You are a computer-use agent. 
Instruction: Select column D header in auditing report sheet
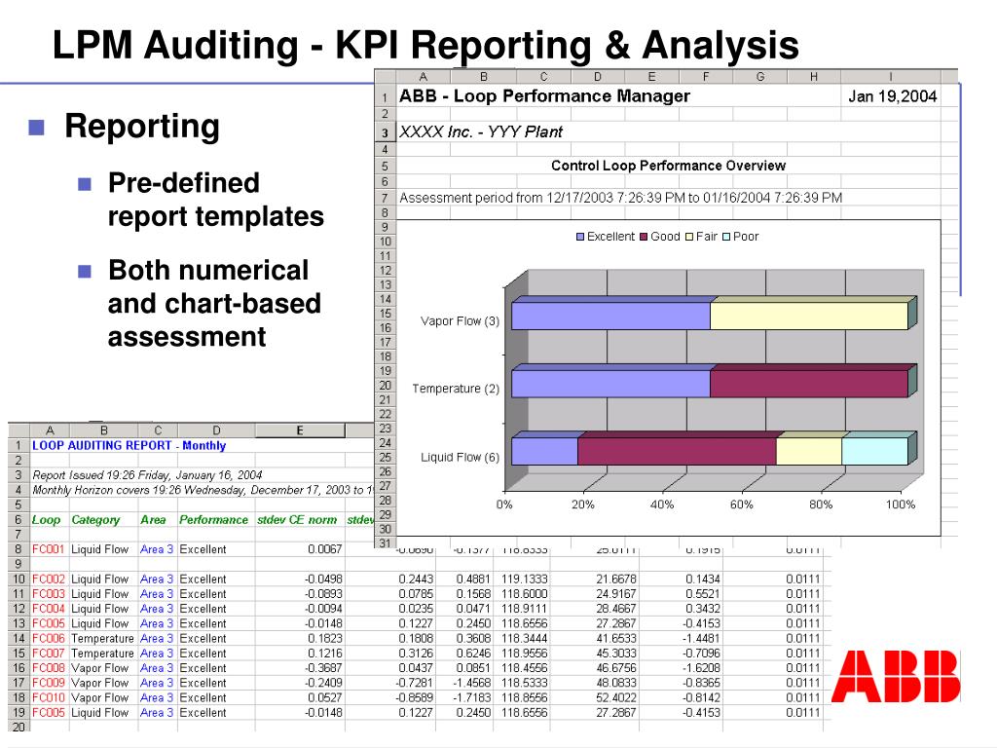tap(216, 430)
